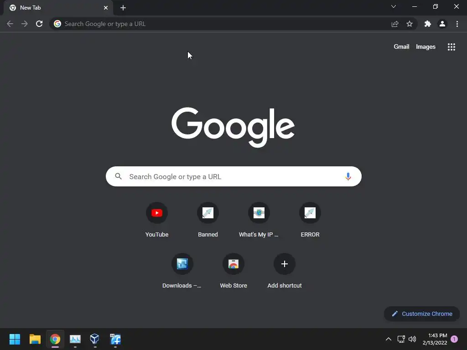Open the volume speaker tray icon

point(412,339)
